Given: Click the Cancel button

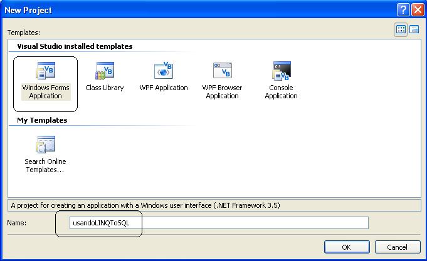Looking at the screenshot, I should tap(398, 247).
